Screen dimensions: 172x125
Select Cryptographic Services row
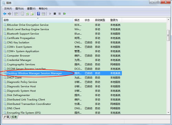point(62,64)
